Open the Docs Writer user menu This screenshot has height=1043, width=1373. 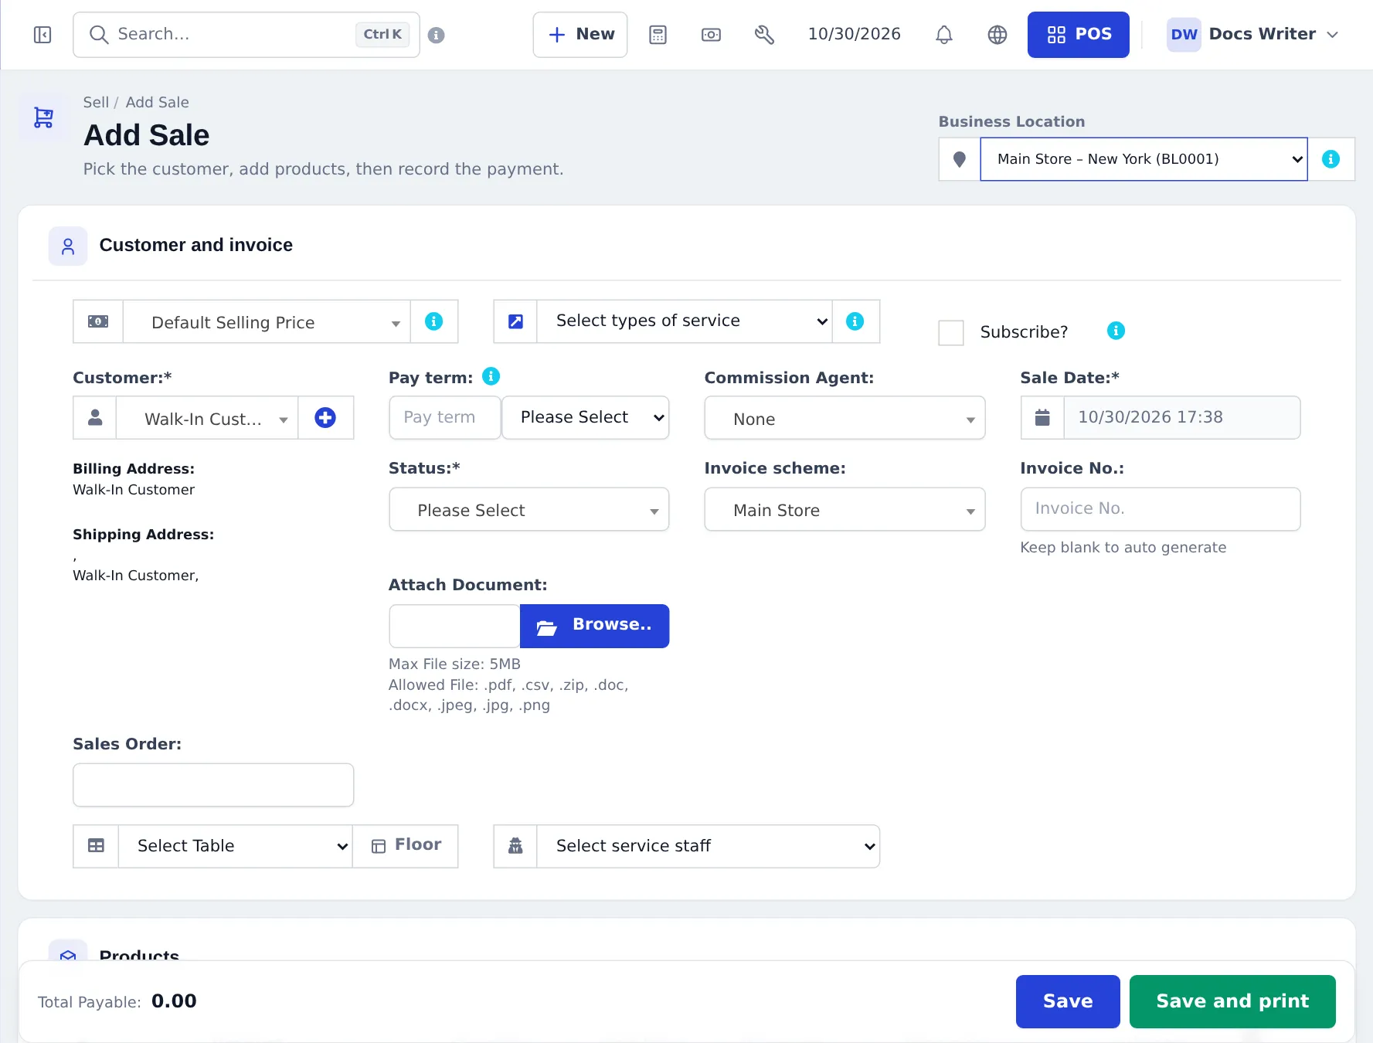(x=1252, y=35)
